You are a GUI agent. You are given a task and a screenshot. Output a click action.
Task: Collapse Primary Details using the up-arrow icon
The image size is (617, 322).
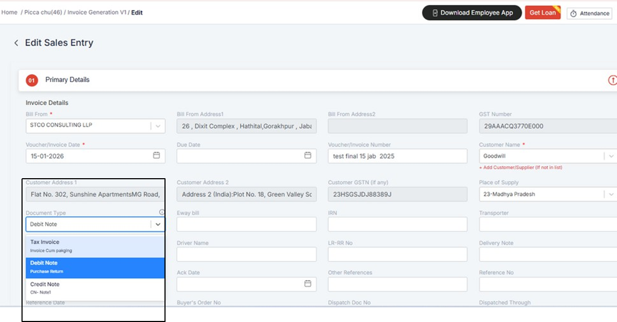click(x=612, y=80)
